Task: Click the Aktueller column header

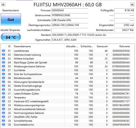Action: (72, 46)
